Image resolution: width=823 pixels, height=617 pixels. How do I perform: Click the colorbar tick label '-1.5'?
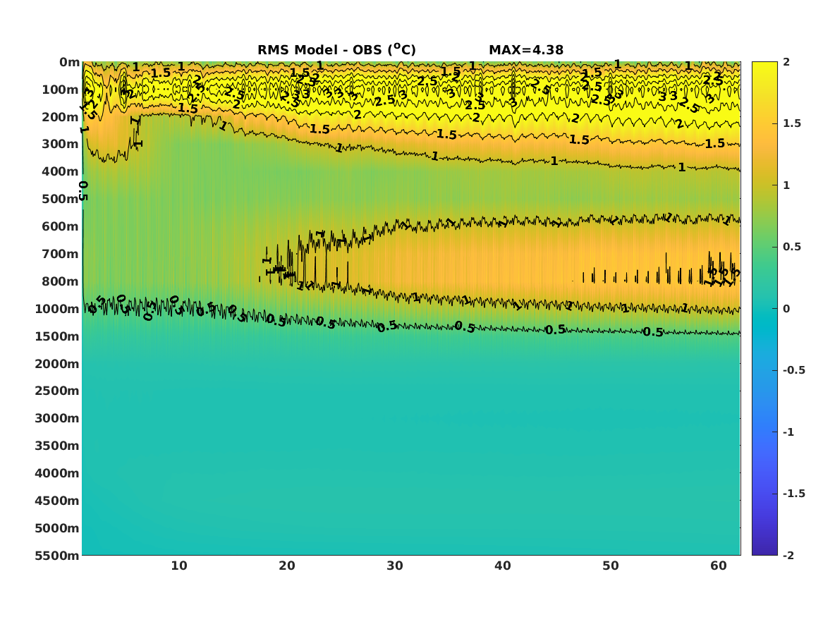(x=794, y=494)
